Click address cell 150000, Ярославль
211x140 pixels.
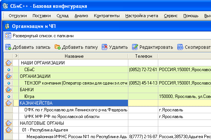tap(185, 96)
